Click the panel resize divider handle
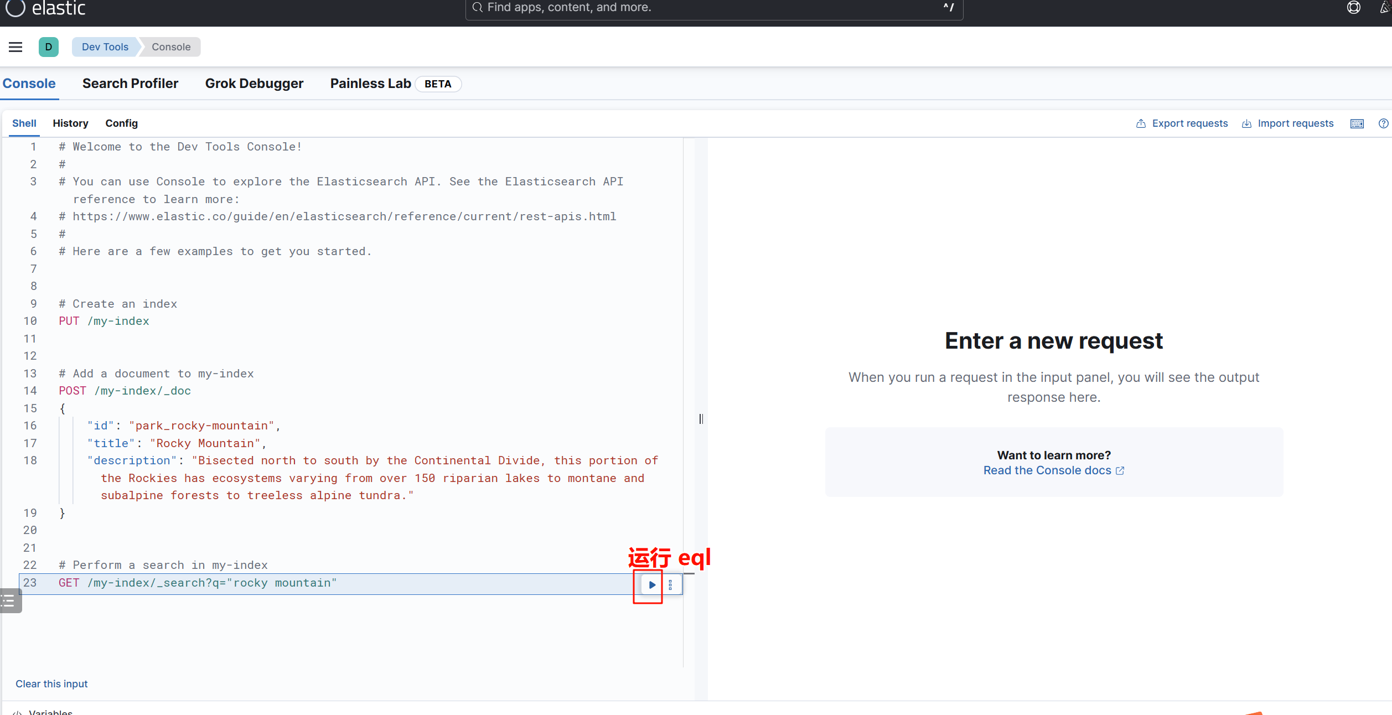 701,419
